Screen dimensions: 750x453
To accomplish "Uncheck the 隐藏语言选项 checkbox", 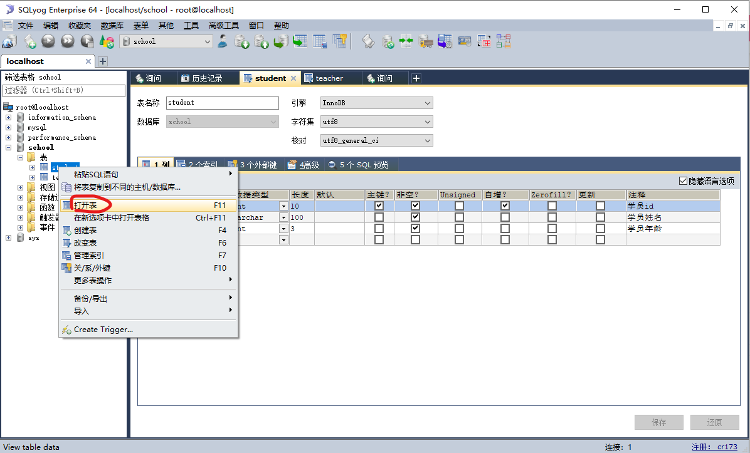I will pos(683,180).
